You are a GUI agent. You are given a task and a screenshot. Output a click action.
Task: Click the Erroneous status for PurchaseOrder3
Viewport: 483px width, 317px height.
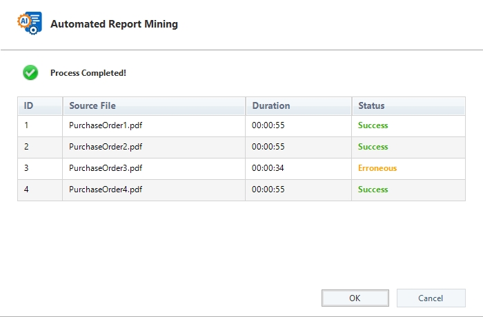point(377,169)
